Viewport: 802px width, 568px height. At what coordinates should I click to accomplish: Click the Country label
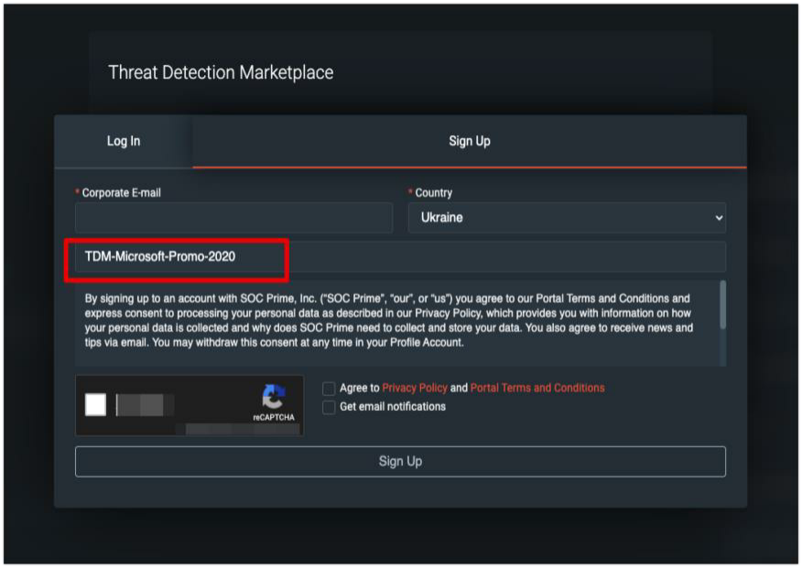(x=434, y=193)
